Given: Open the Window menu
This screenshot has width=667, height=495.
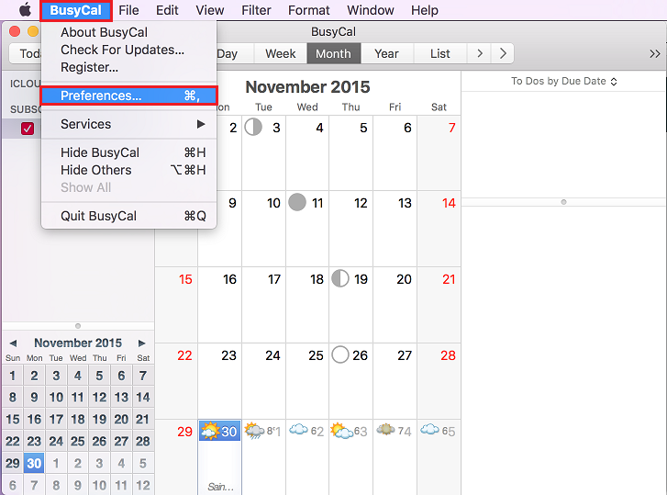Looking at the screenshot, I should coord(371,10).
